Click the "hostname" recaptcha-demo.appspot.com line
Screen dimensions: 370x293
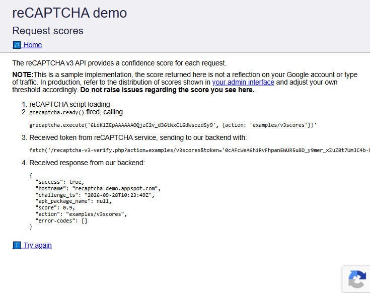[x=98, y=188]
